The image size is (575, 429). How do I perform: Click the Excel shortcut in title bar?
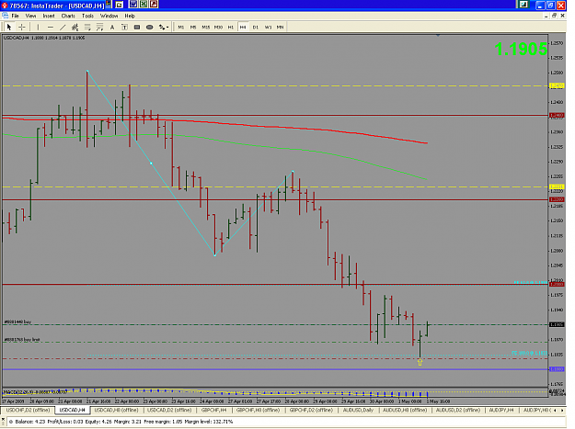coord(144,5)
